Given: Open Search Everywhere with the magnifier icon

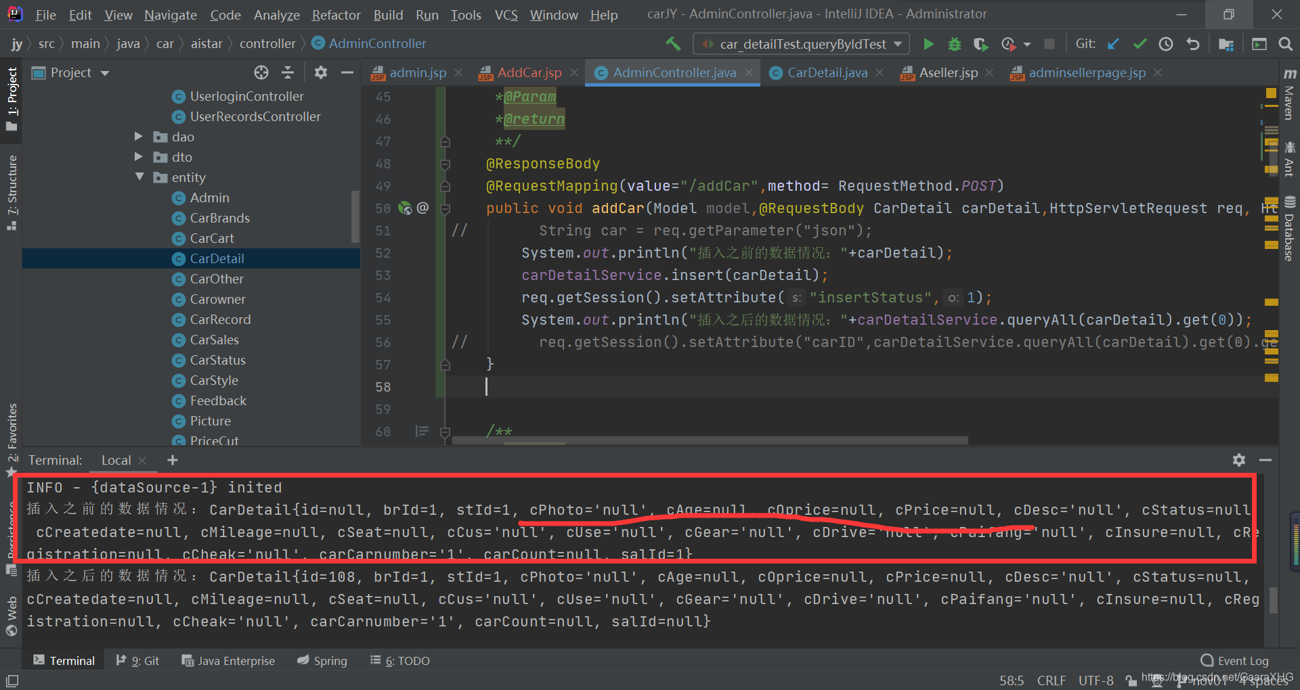Looking at the screenshot, I should click(1286, 44).
